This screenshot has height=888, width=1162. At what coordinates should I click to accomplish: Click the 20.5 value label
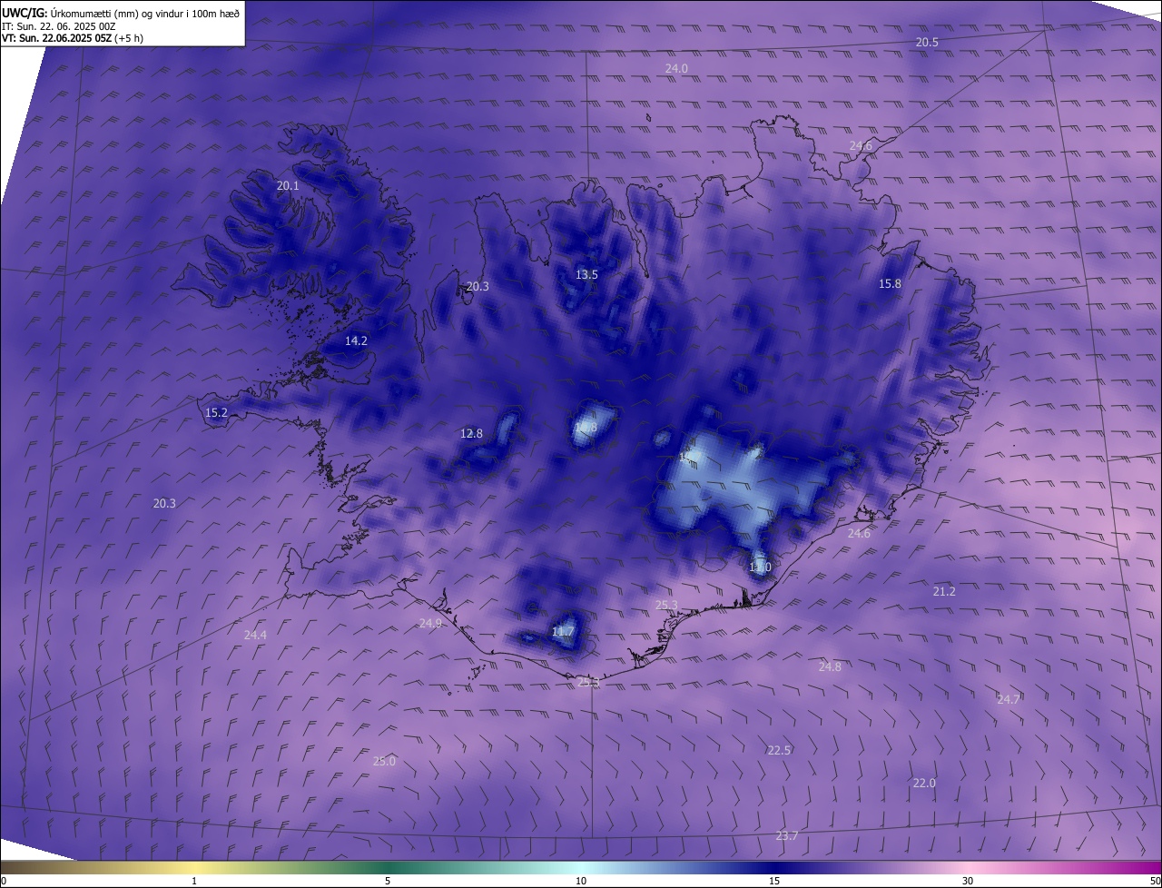point(927,43)
